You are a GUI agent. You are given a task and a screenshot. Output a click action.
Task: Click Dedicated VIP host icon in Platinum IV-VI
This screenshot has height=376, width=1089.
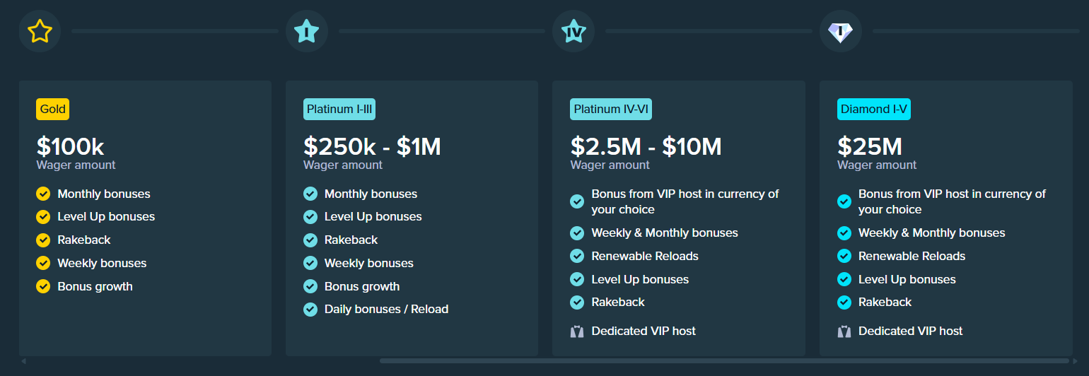pos(577,331)
